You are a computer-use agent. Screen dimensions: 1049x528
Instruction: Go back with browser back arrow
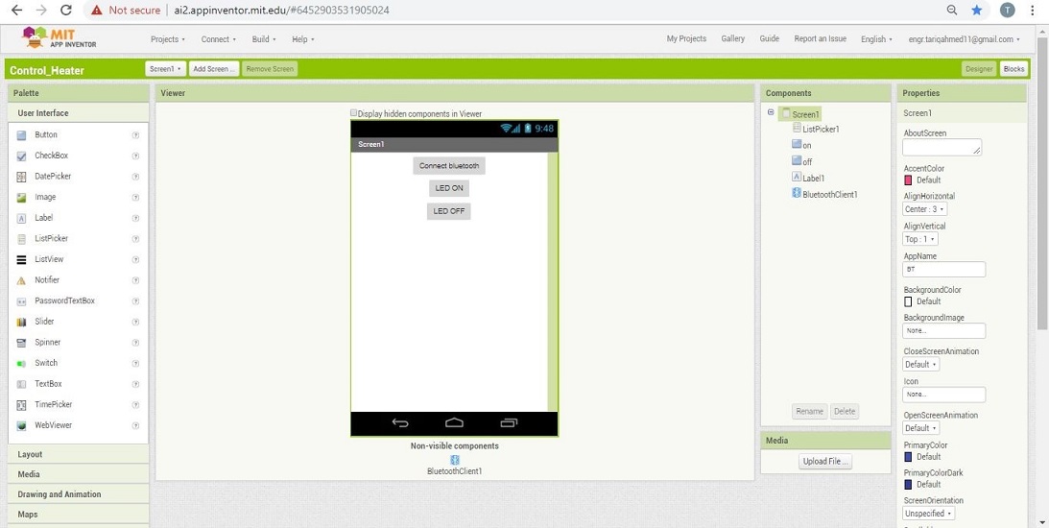click(x=16, y=10)
